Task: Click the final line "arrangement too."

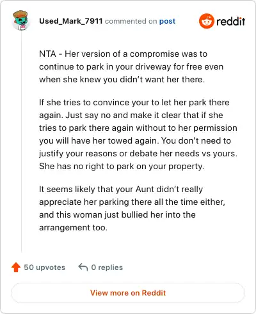Action: (73, 228)
